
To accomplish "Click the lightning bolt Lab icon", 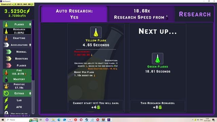I will point(6,100).
